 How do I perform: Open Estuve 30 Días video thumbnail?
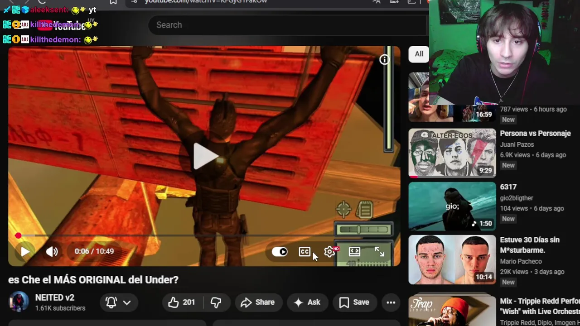[x=452, y=260]
